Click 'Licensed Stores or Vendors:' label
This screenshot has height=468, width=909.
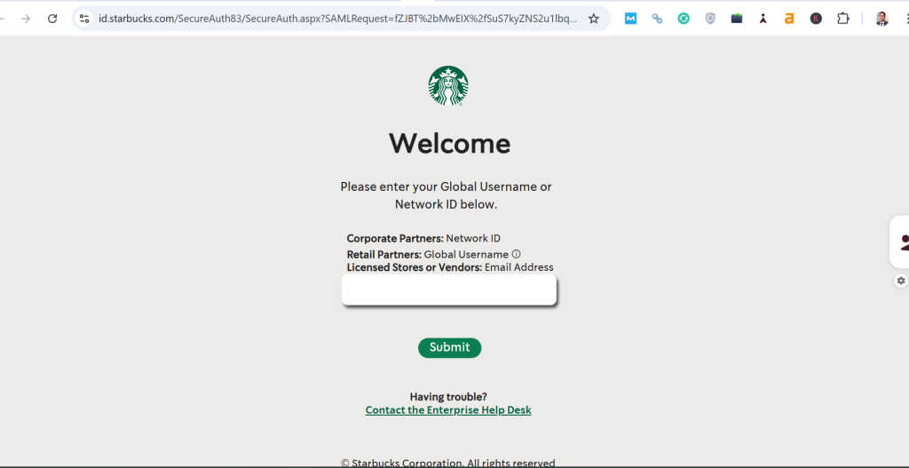point(414,267)
